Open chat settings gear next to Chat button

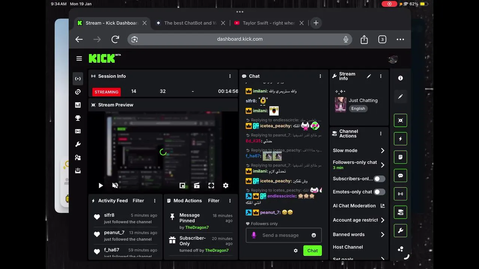coord(296,251)
